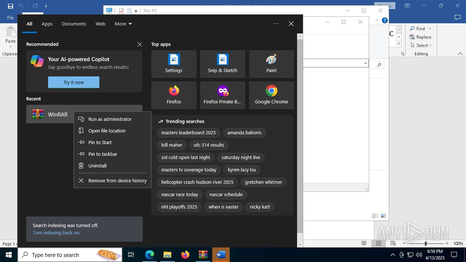Click search icon in Explorer window

379,65
